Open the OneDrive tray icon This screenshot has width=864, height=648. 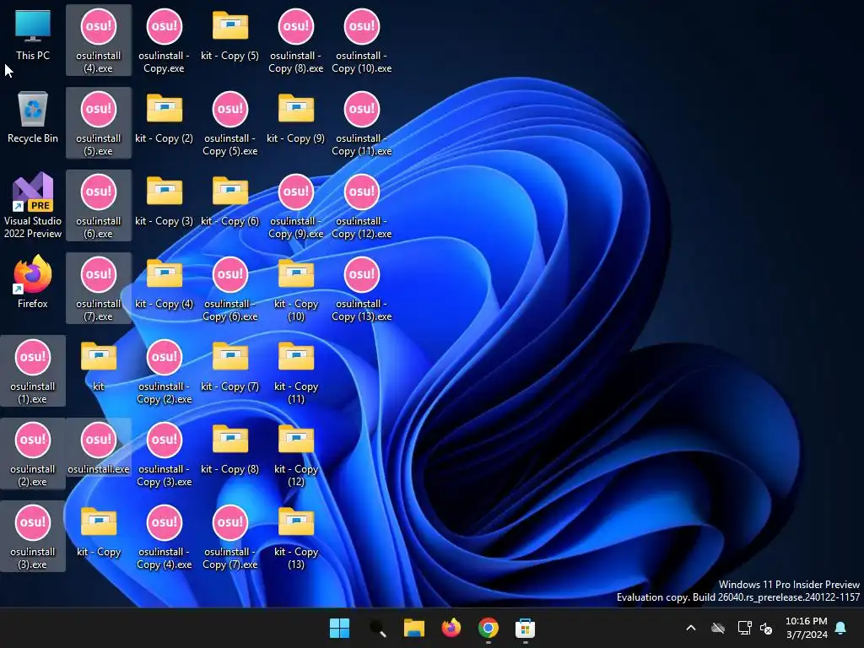click(x=718, y=628)
